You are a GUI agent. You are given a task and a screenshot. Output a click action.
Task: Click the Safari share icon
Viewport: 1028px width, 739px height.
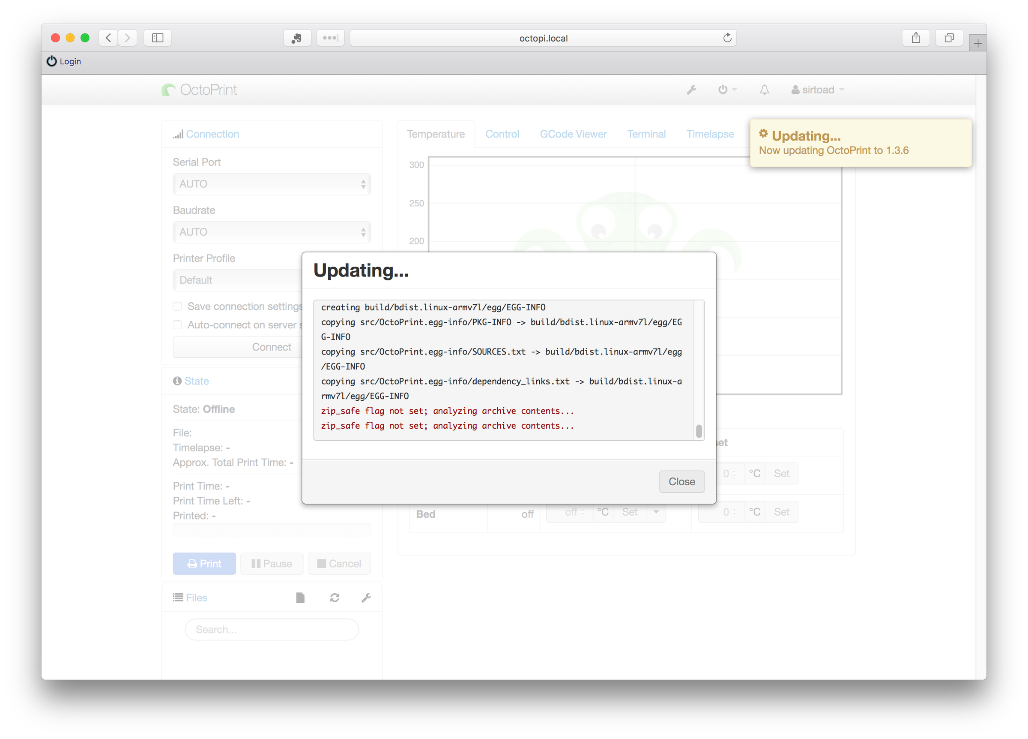coord(916,38)
